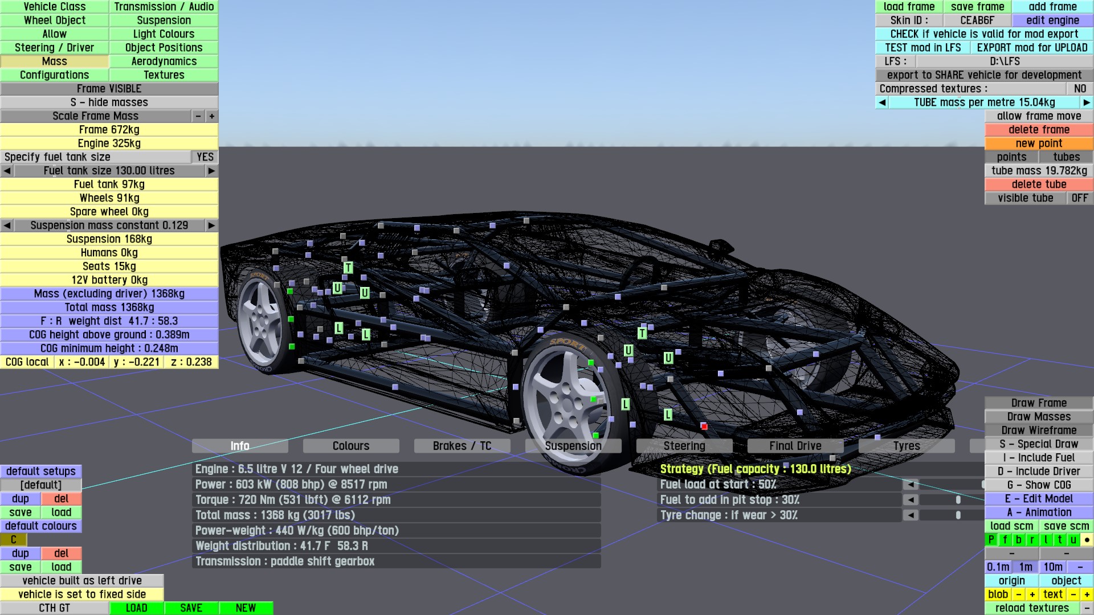Click the red frame point on car

704,426
